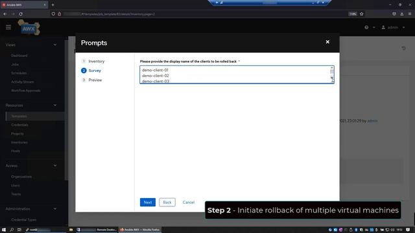Viewport: 415px width, 233px height.
Task: Click the text area scrollbar down arrow
Action: coord(332,78)
